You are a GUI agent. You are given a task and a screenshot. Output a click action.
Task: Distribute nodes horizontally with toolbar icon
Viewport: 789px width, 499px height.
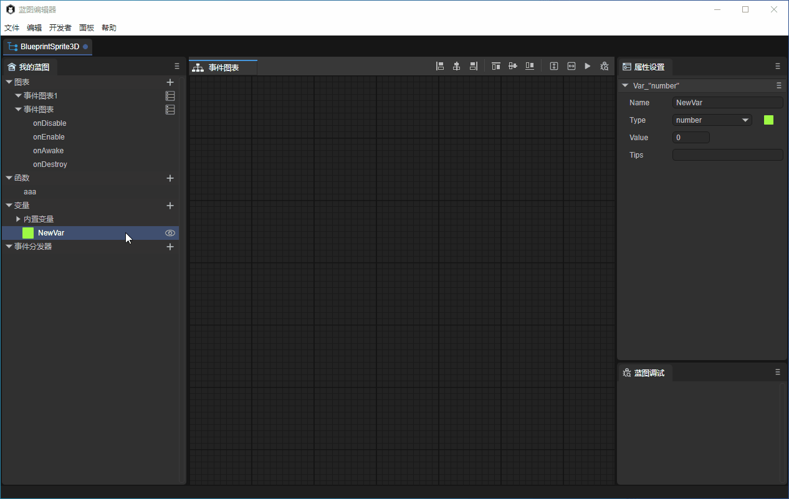(571, 66)
